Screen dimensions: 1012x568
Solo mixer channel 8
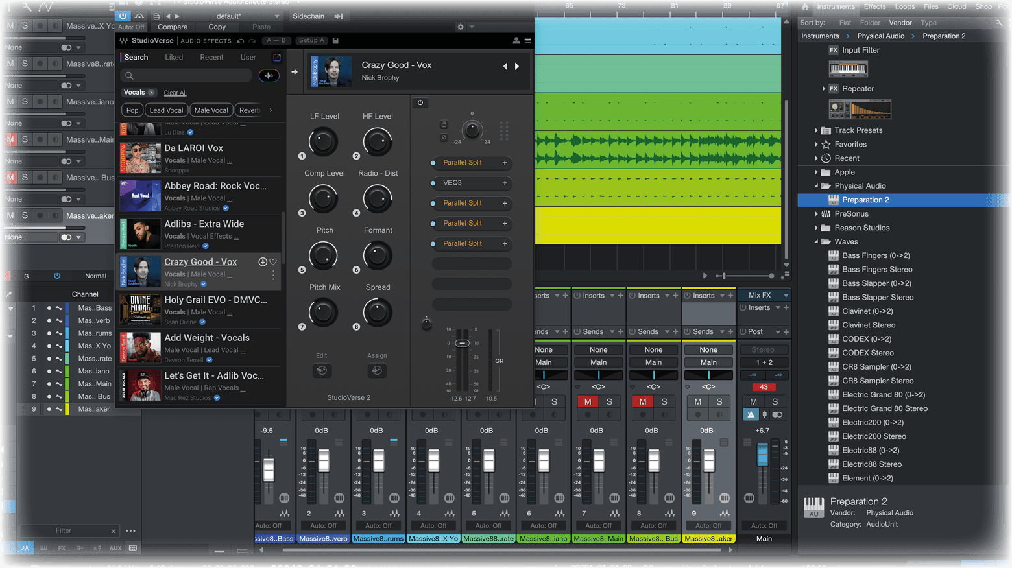point(664,402)
